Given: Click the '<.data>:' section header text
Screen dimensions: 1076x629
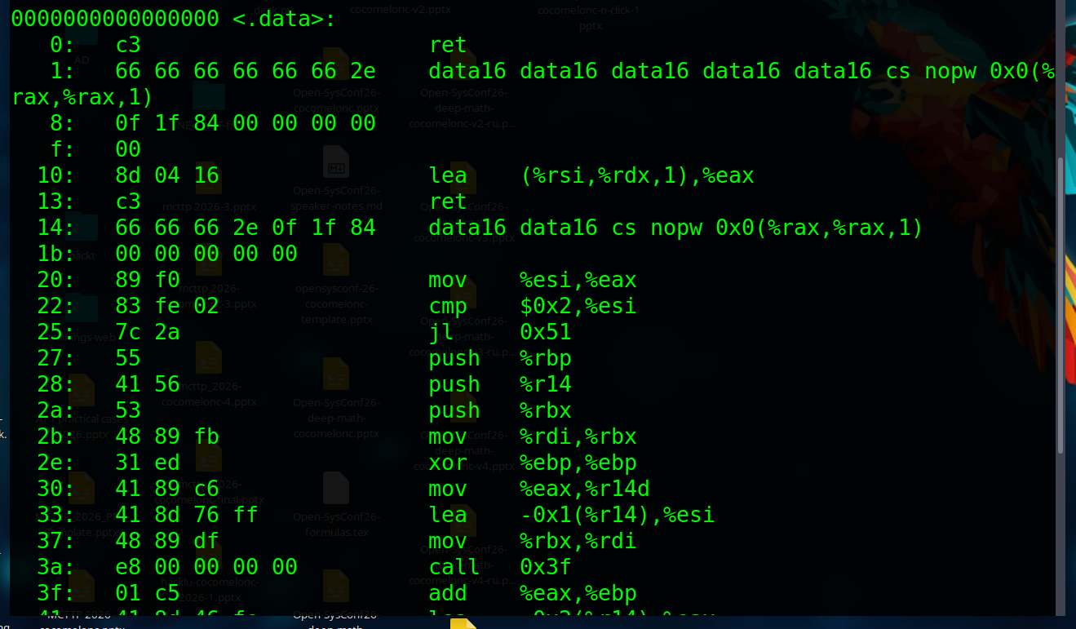Looking at the screenshot, I should (284, 18).
